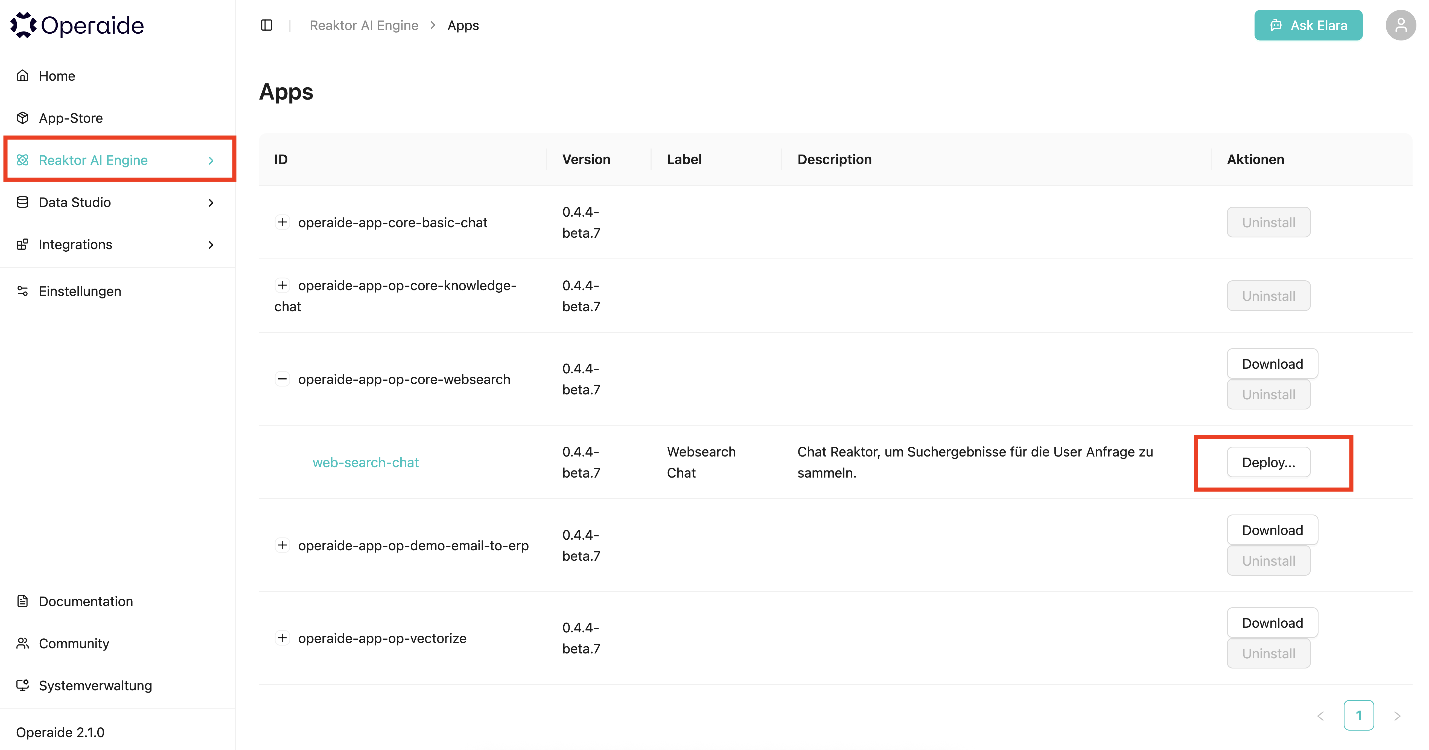This screenshot has height=750, width=1429.
Task: Open Systemverwaltung in the sidebar
Action: (118, 686)
